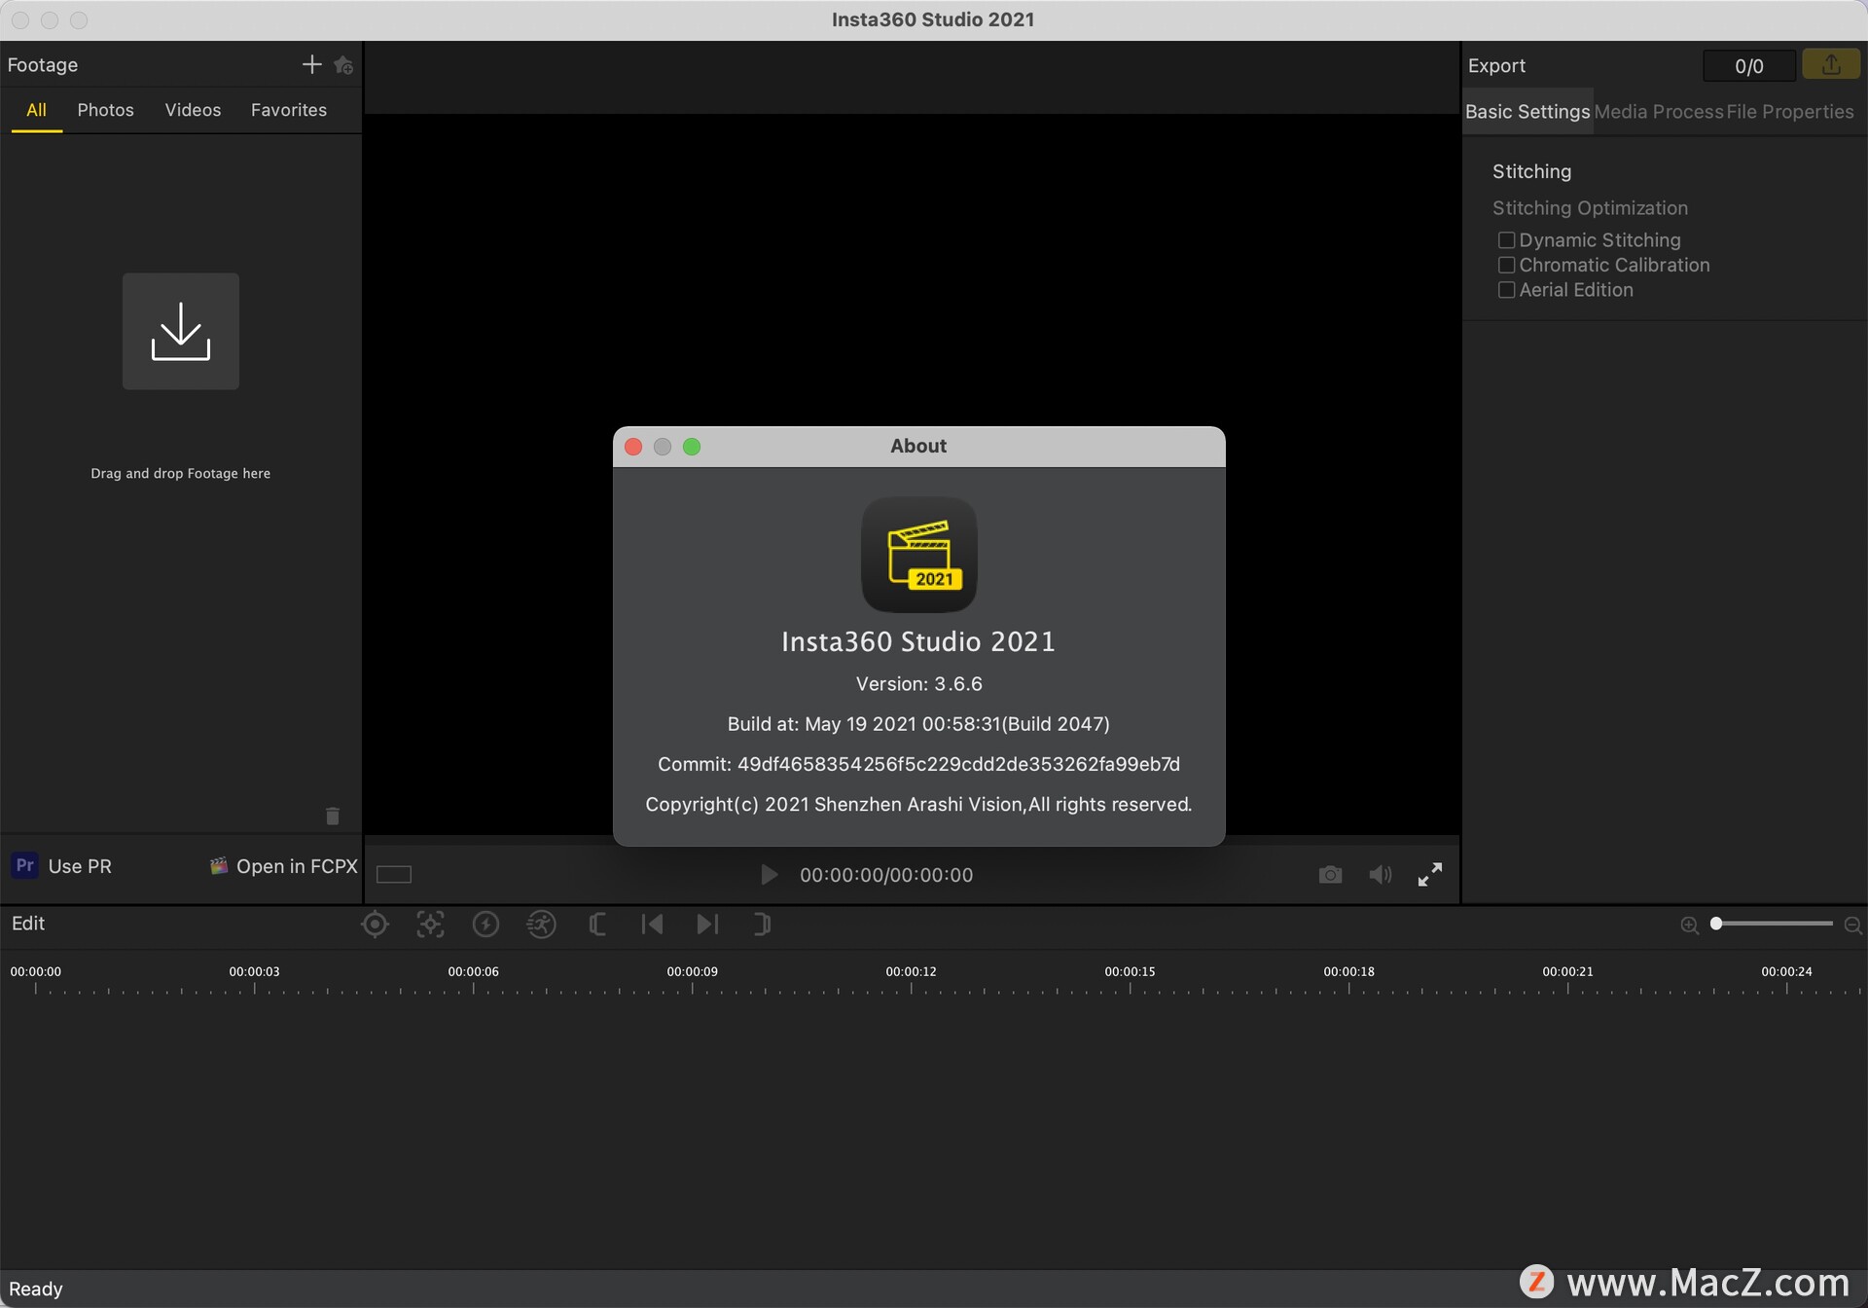The width and height of the screenshot is (1868, 1308).
Task: Click the timeline zoom slider handle
Action: pyautogui.click(x=1717, y=924)
